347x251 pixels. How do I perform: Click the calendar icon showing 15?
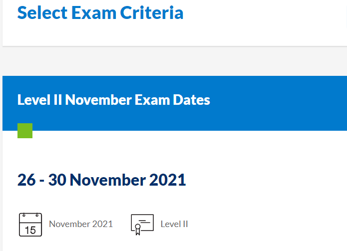(x=30, y=224)
